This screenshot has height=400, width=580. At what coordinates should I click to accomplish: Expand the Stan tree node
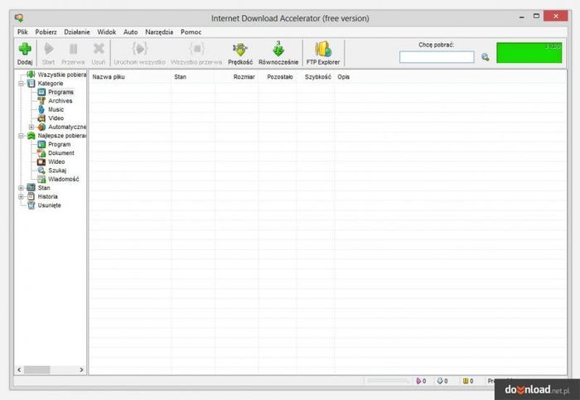click(21, 187)
